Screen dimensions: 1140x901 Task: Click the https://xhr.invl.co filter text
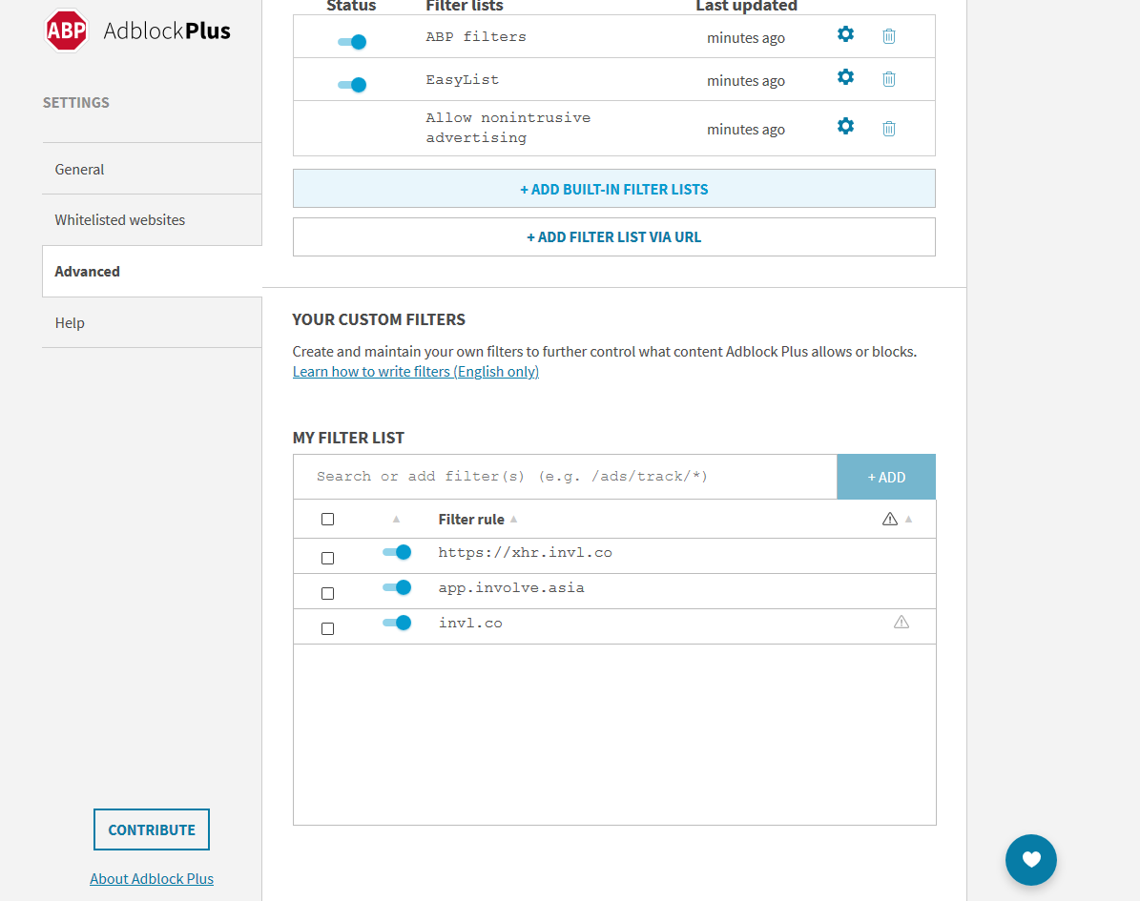click(525, 553)
